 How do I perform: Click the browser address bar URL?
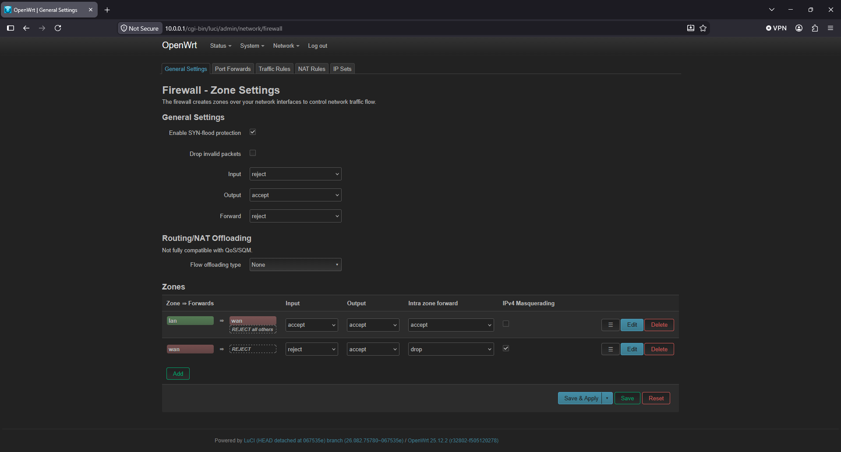click(x=223, y=28)
